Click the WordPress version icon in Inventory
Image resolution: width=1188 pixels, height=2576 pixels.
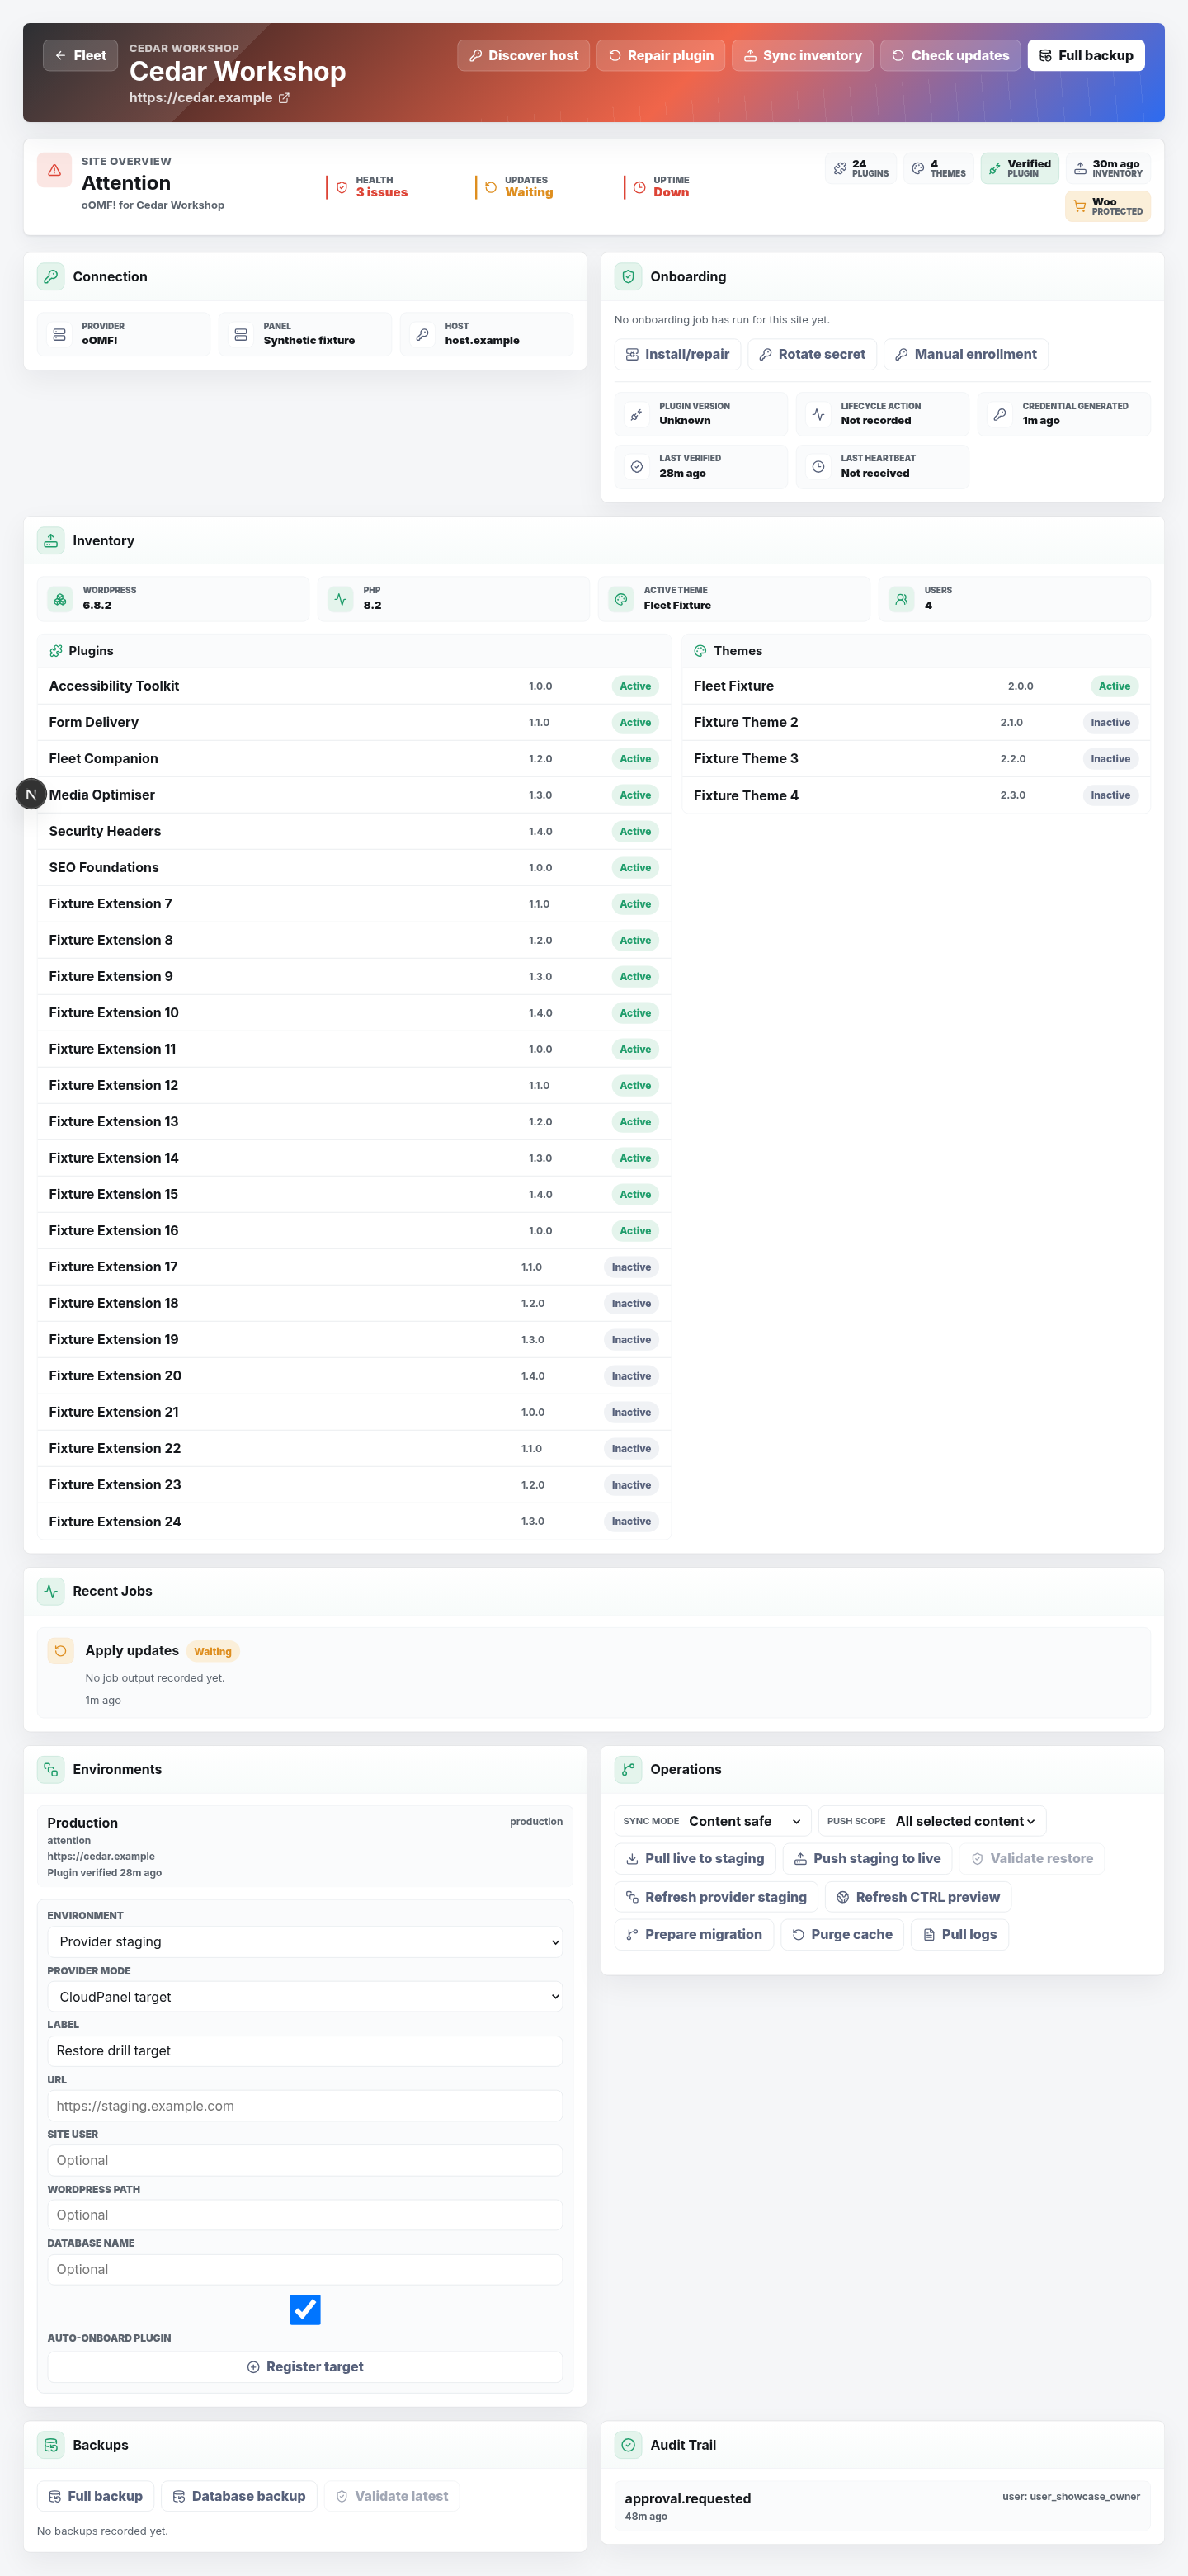[x=60, y=599]
